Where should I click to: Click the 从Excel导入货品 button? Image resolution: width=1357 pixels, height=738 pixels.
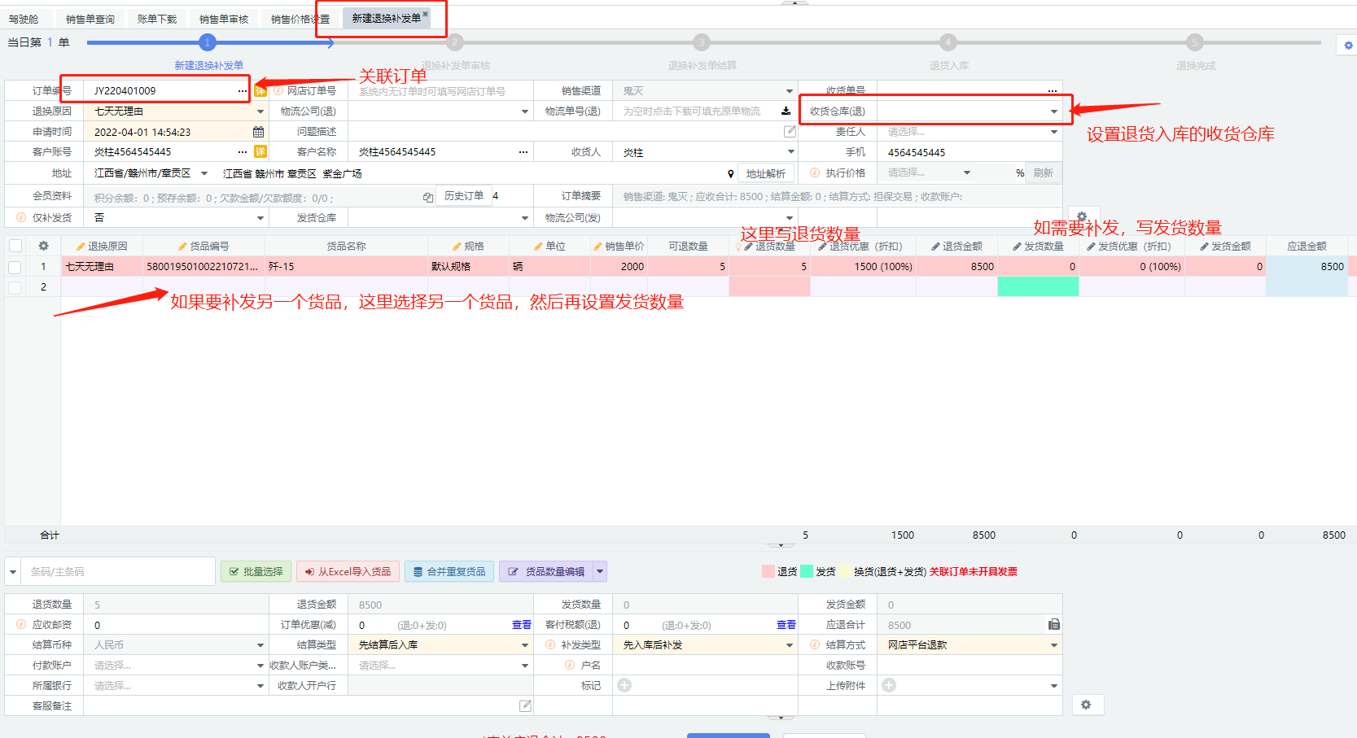(x=348, y=572)
